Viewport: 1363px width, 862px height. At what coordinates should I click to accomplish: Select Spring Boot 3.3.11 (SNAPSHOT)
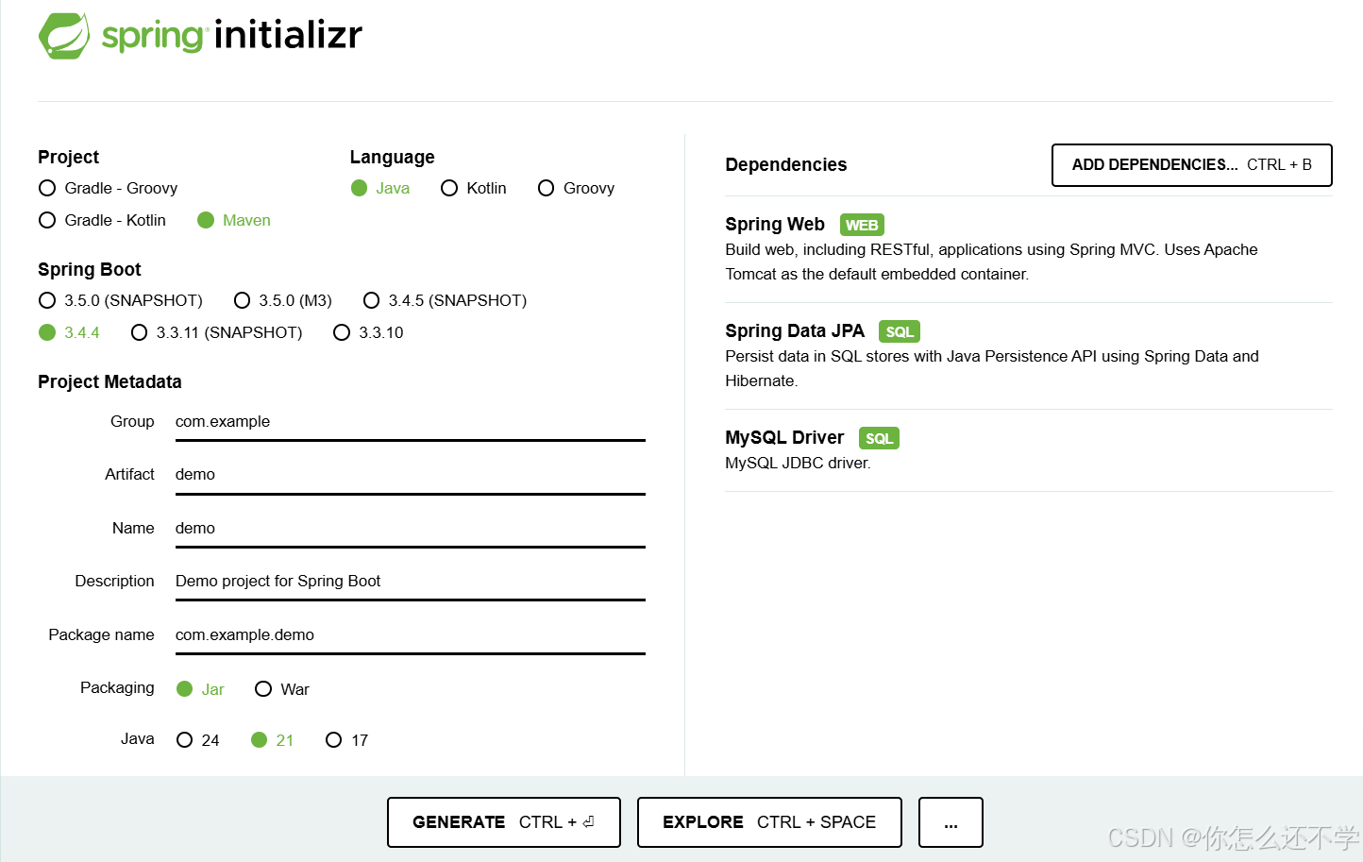click(x=217, y=332)
